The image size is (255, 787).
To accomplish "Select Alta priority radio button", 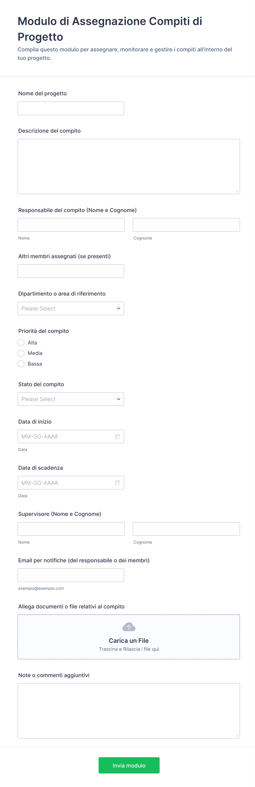I will click(21, 343).
